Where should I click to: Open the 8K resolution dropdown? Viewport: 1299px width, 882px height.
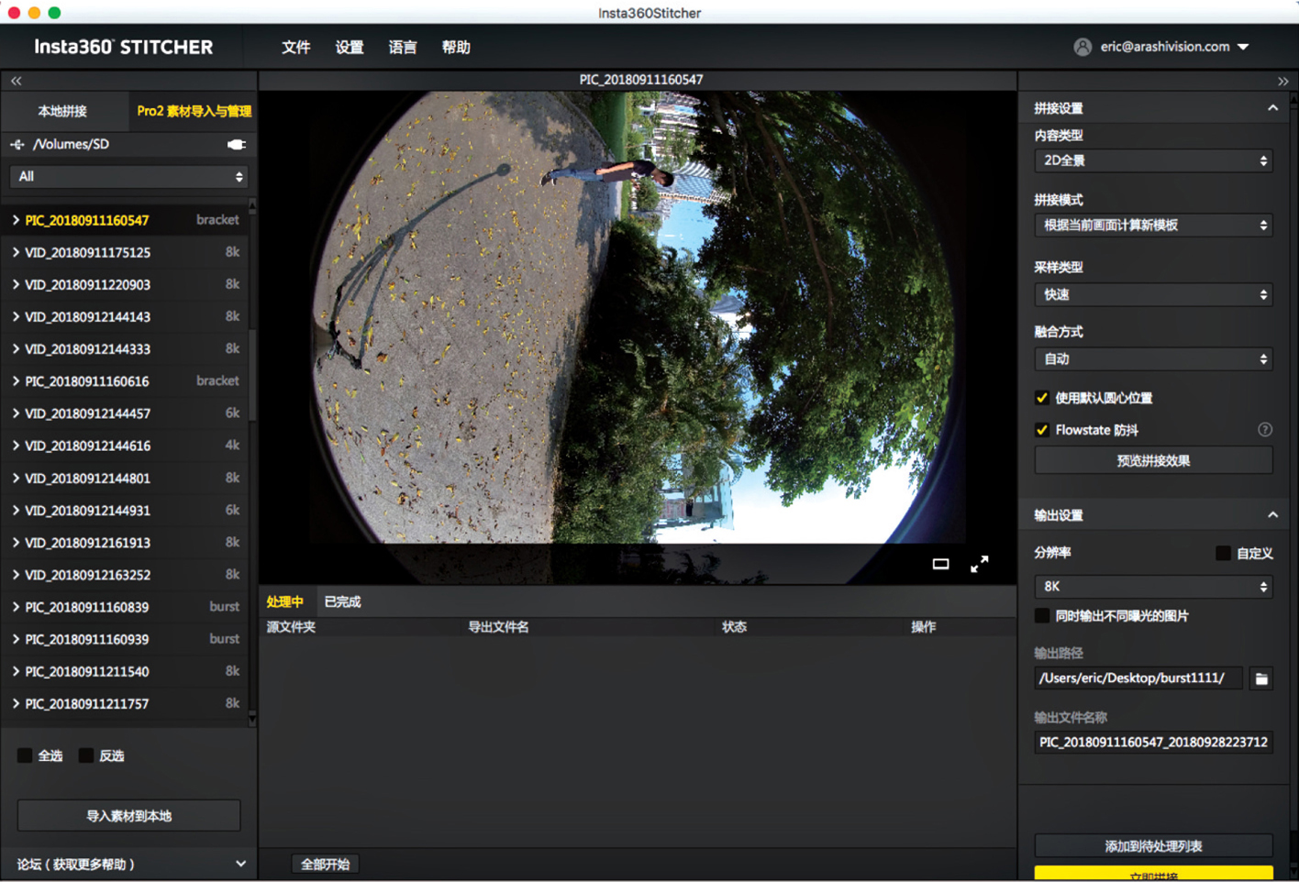pos(1153,586)
